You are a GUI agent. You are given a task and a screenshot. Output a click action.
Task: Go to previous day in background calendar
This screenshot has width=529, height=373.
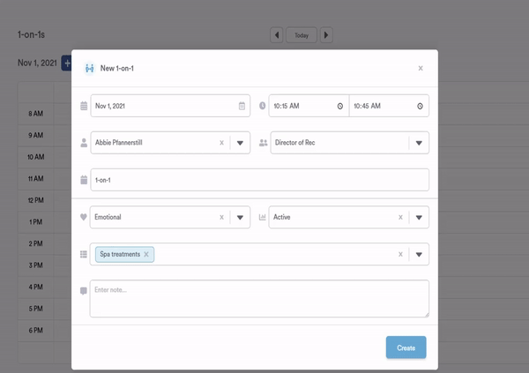277,35
